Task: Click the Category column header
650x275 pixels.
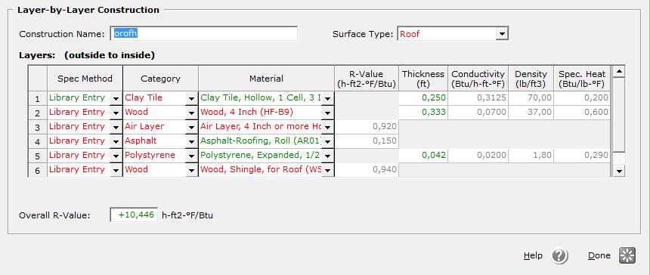Action: point(160,79)
